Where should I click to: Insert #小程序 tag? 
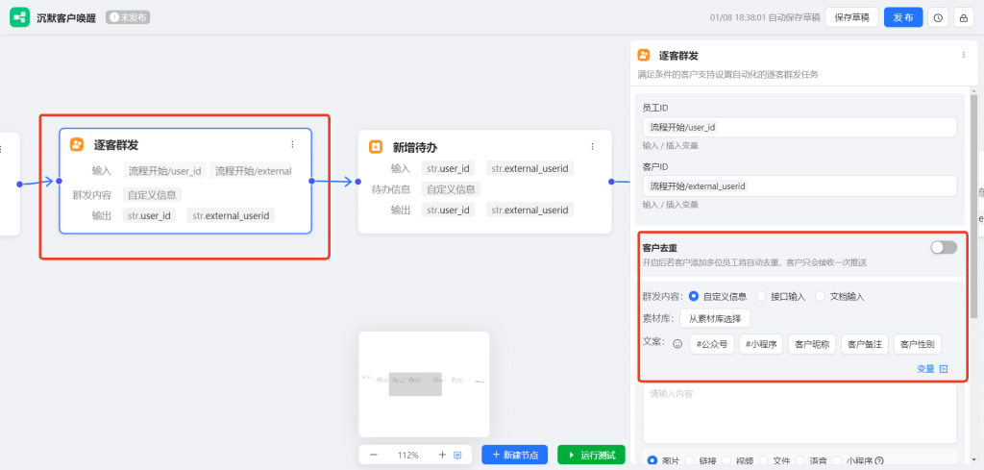click(x=761, y=344)
